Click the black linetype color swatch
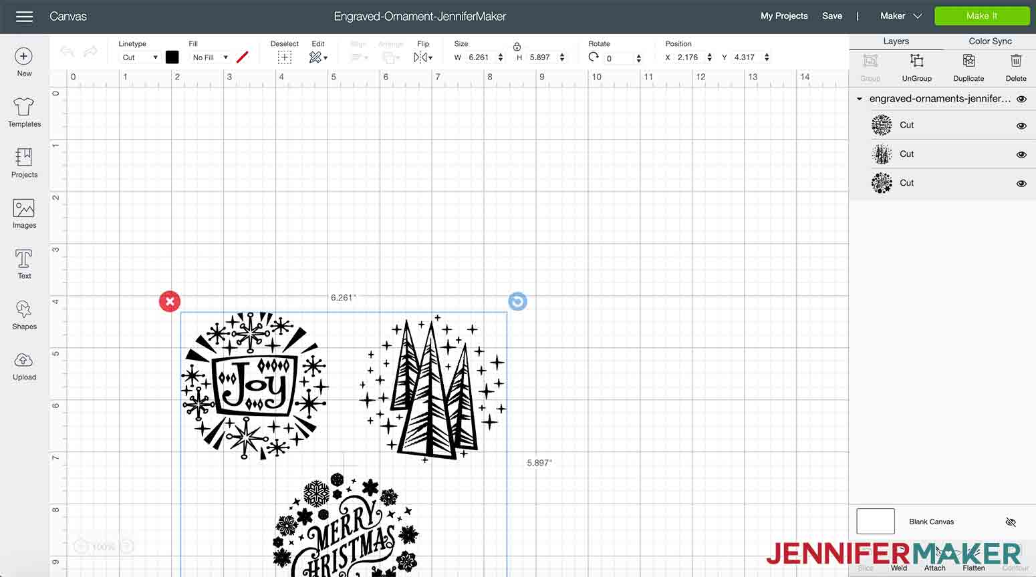 [x=172, y=57]
